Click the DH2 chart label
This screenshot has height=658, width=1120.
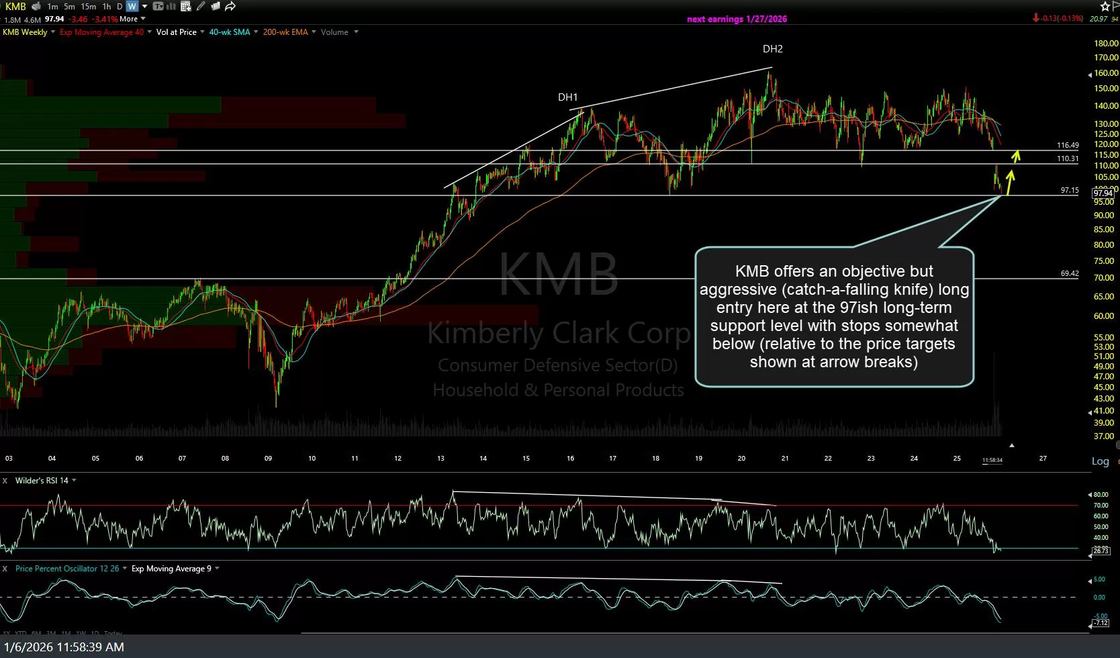tap(772, 49)
